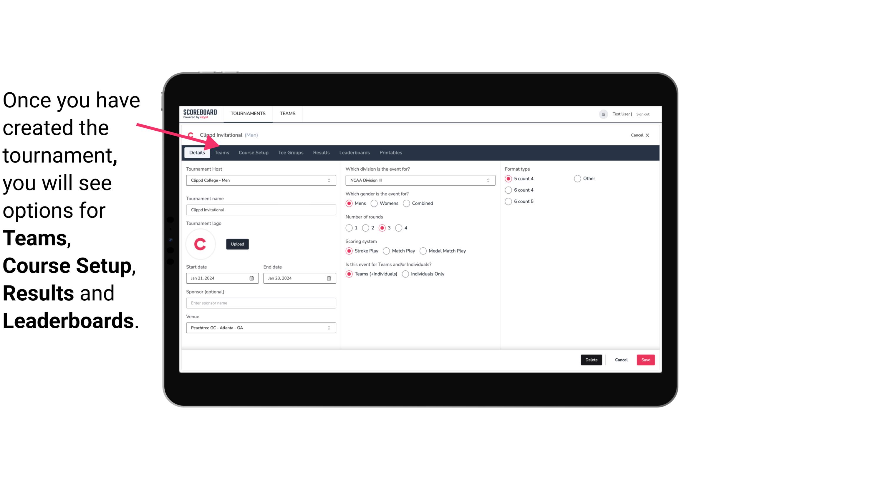The width and height of the screenshot is (891, 479).
Task: Click Tournament name input field
Action: pos(261,209)
